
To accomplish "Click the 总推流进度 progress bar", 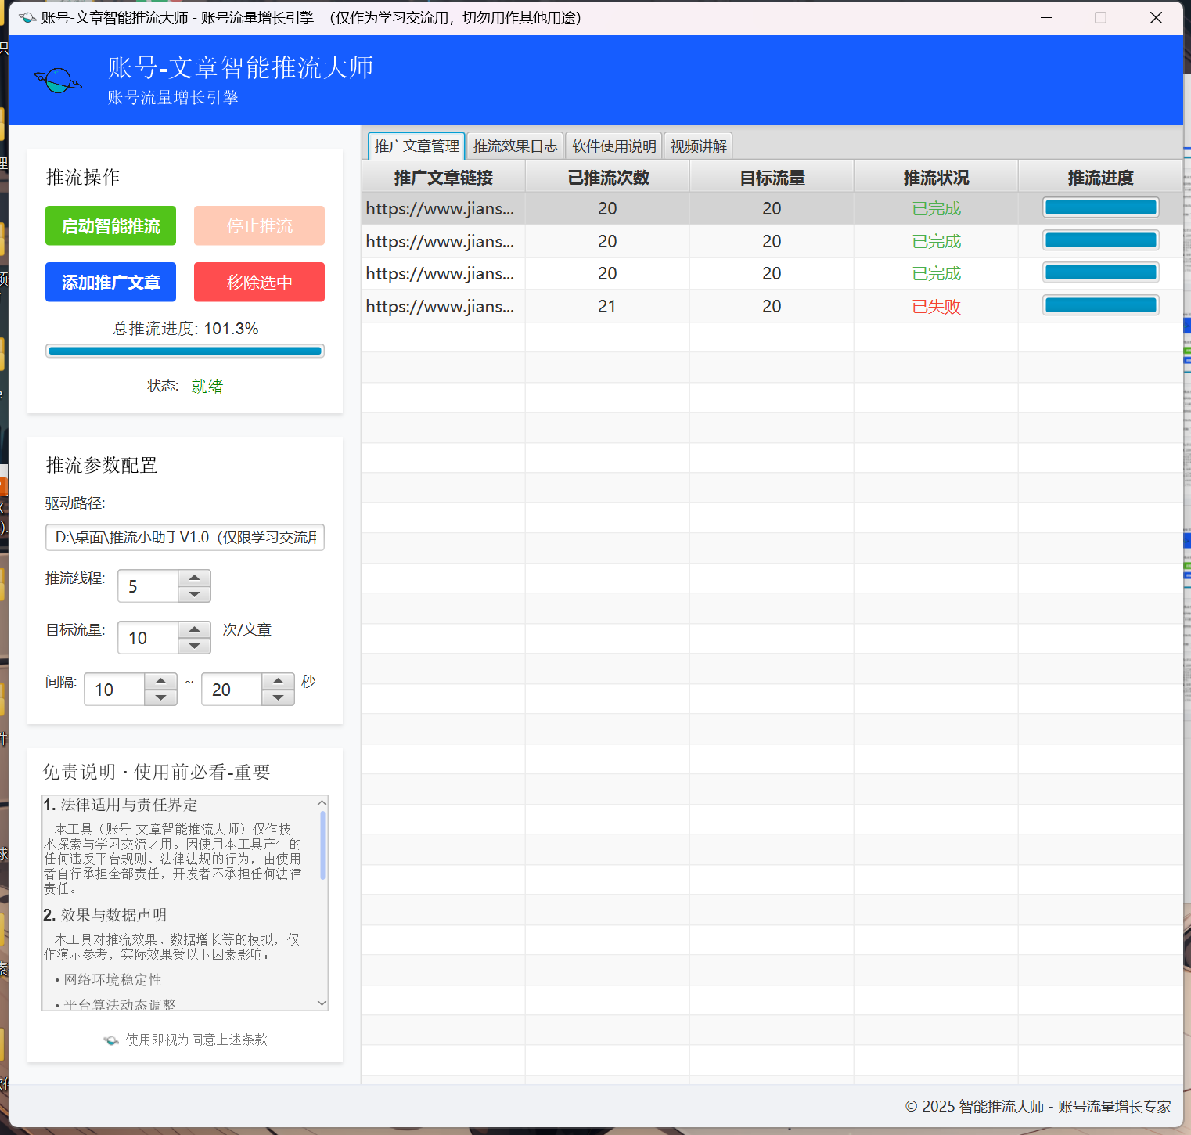I will [x=185, y=350].
